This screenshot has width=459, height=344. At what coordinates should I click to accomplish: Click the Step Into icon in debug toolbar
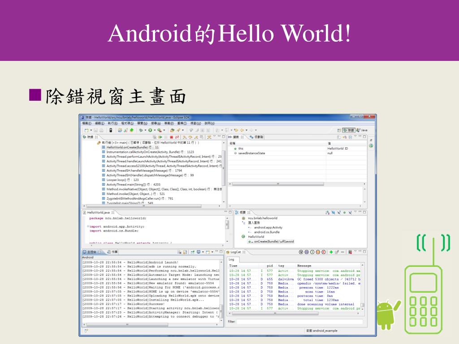[184, 137]
